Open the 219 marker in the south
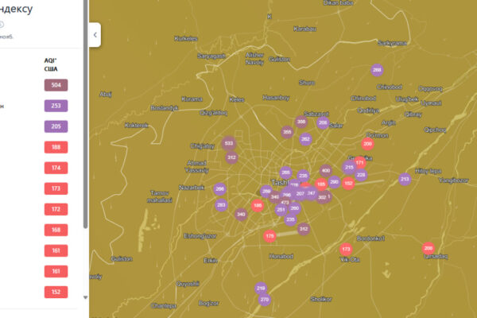Viewport: 477px width, 318px height. (x=261, y=288)
